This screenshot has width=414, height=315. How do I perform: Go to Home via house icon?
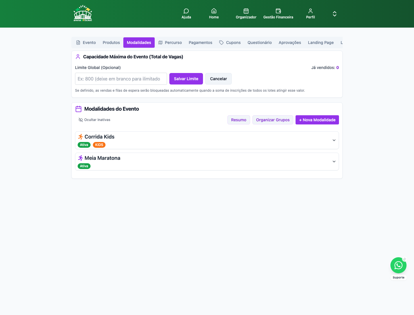(x=214, y=11)
